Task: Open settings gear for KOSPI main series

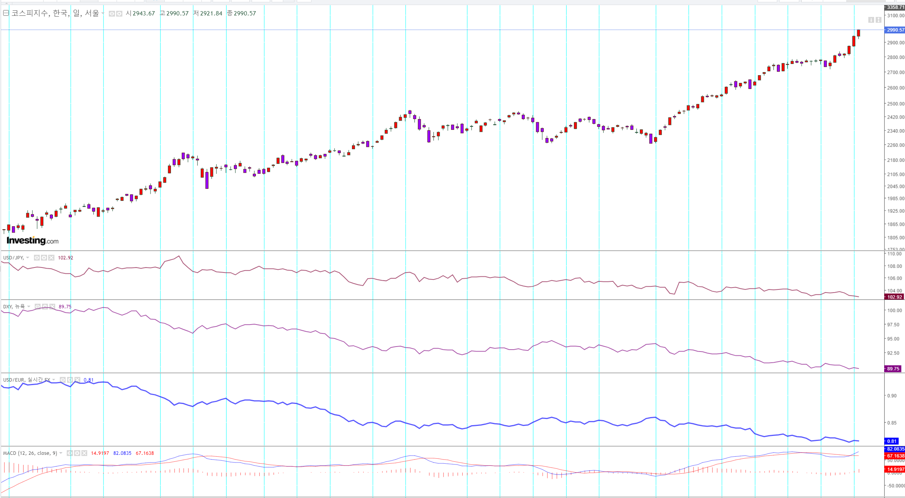Action: click(x=119, y=13)
